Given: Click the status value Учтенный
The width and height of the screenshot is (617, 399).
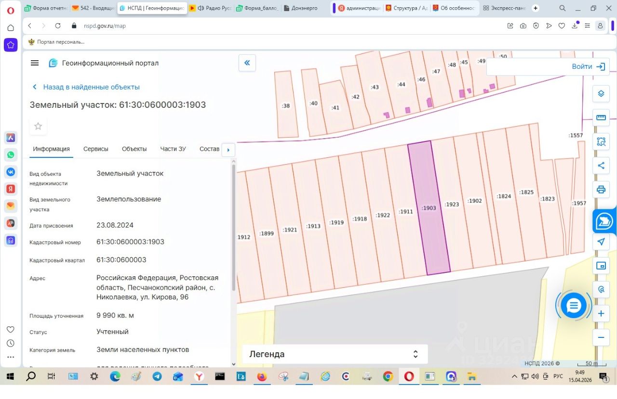Looking at the screenshot, I should point(112,332).
